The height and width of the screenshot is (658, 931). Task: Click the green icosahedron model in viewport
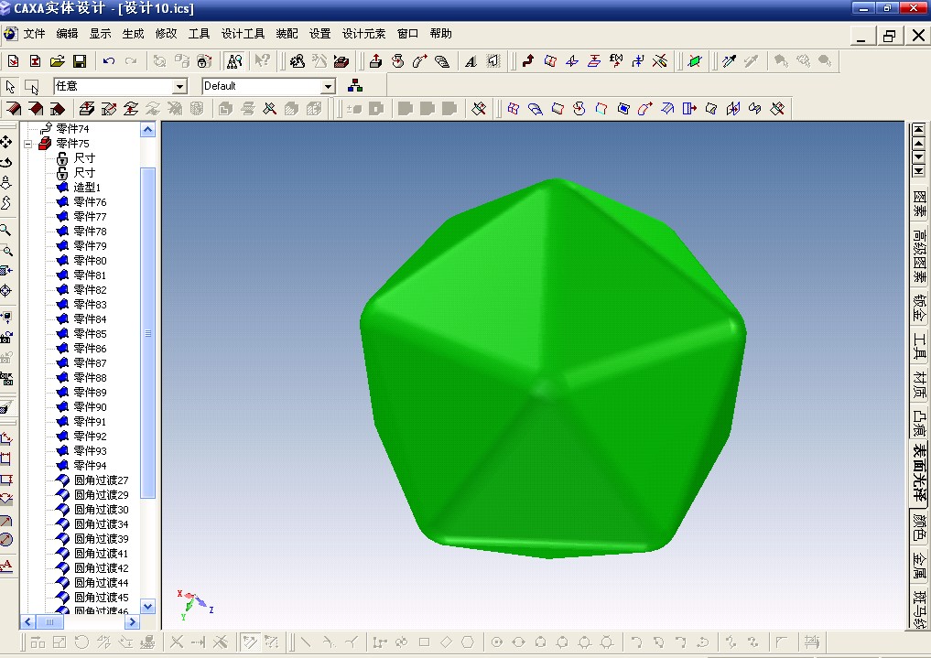point(552,368)
